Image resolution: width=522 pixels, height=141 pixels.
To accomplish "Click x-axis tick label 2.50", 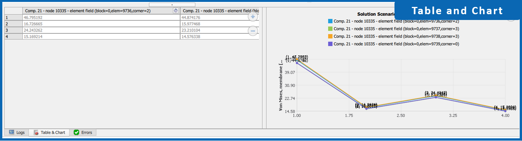I will pos(401,115).
